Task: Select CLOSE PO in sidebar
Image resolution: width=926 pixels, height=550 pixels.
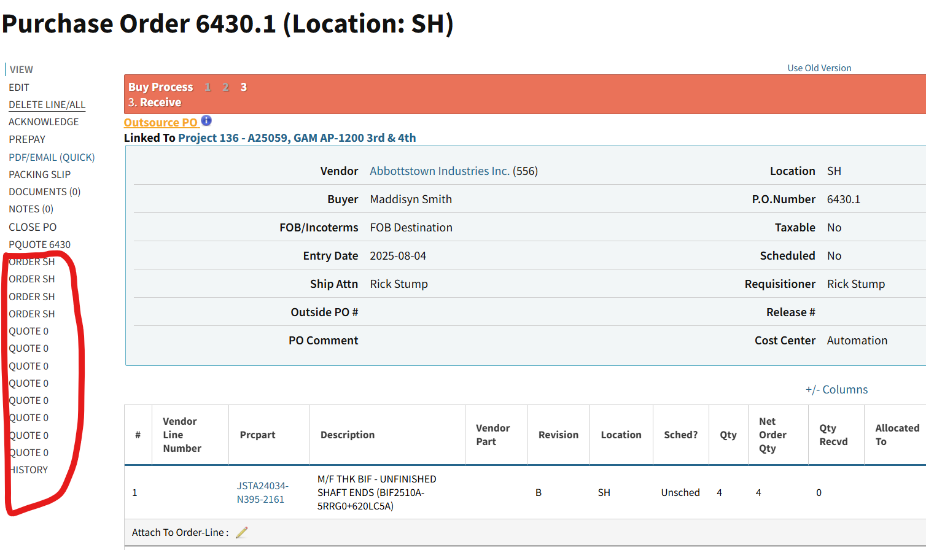Action: (33, 227)
